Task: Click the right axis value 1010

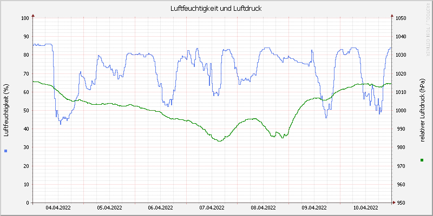Action: (x=401, y=92)
